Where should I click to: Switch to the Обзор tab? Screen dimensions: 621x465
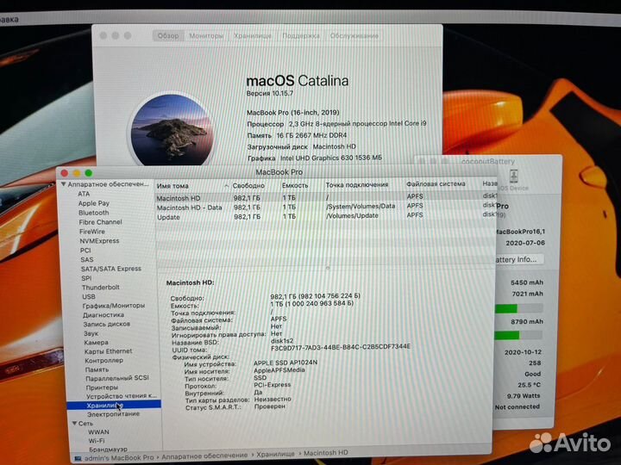[x=168, y=36]
